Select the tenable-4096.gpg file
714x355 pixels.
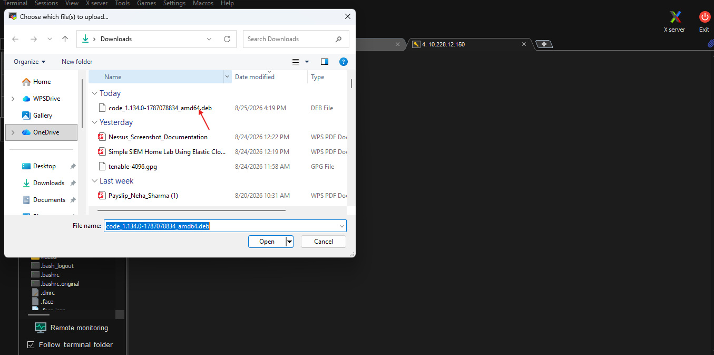pos(133,167)
